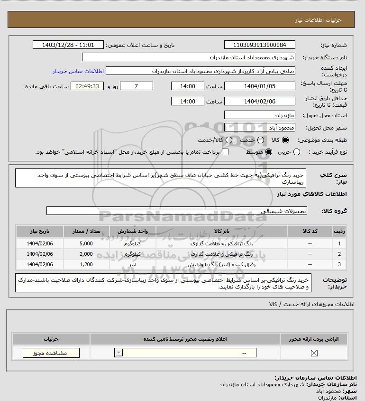Click the جزئیات column header in license table
This screenshot has width=365, height=401.
[x=51, y=339]
